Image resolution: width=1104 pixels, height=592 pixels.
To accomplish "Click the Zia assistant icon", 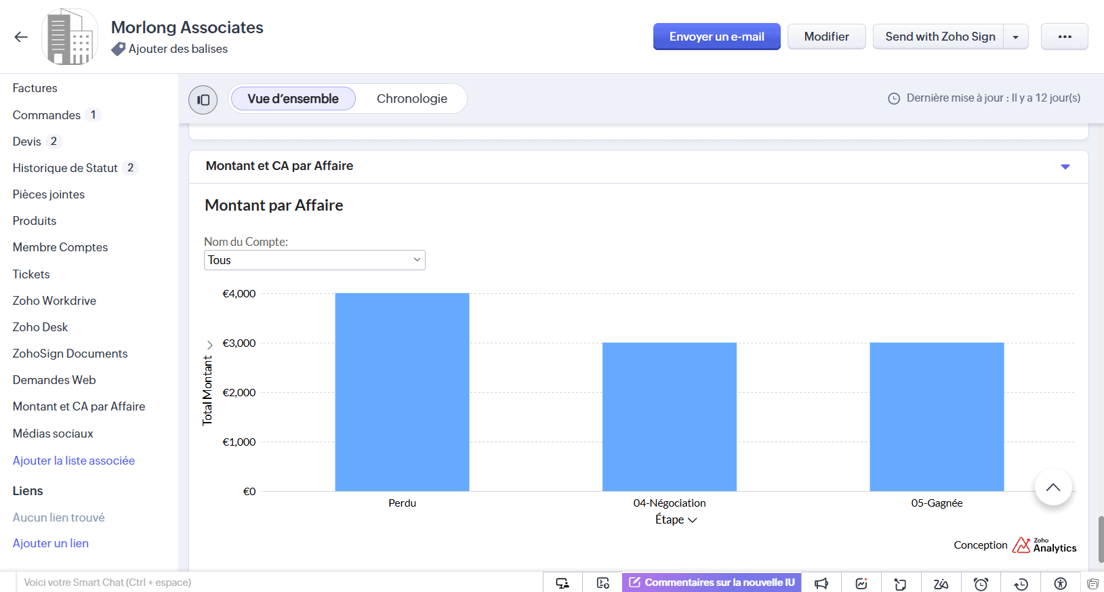I will (x=941, y=583).
